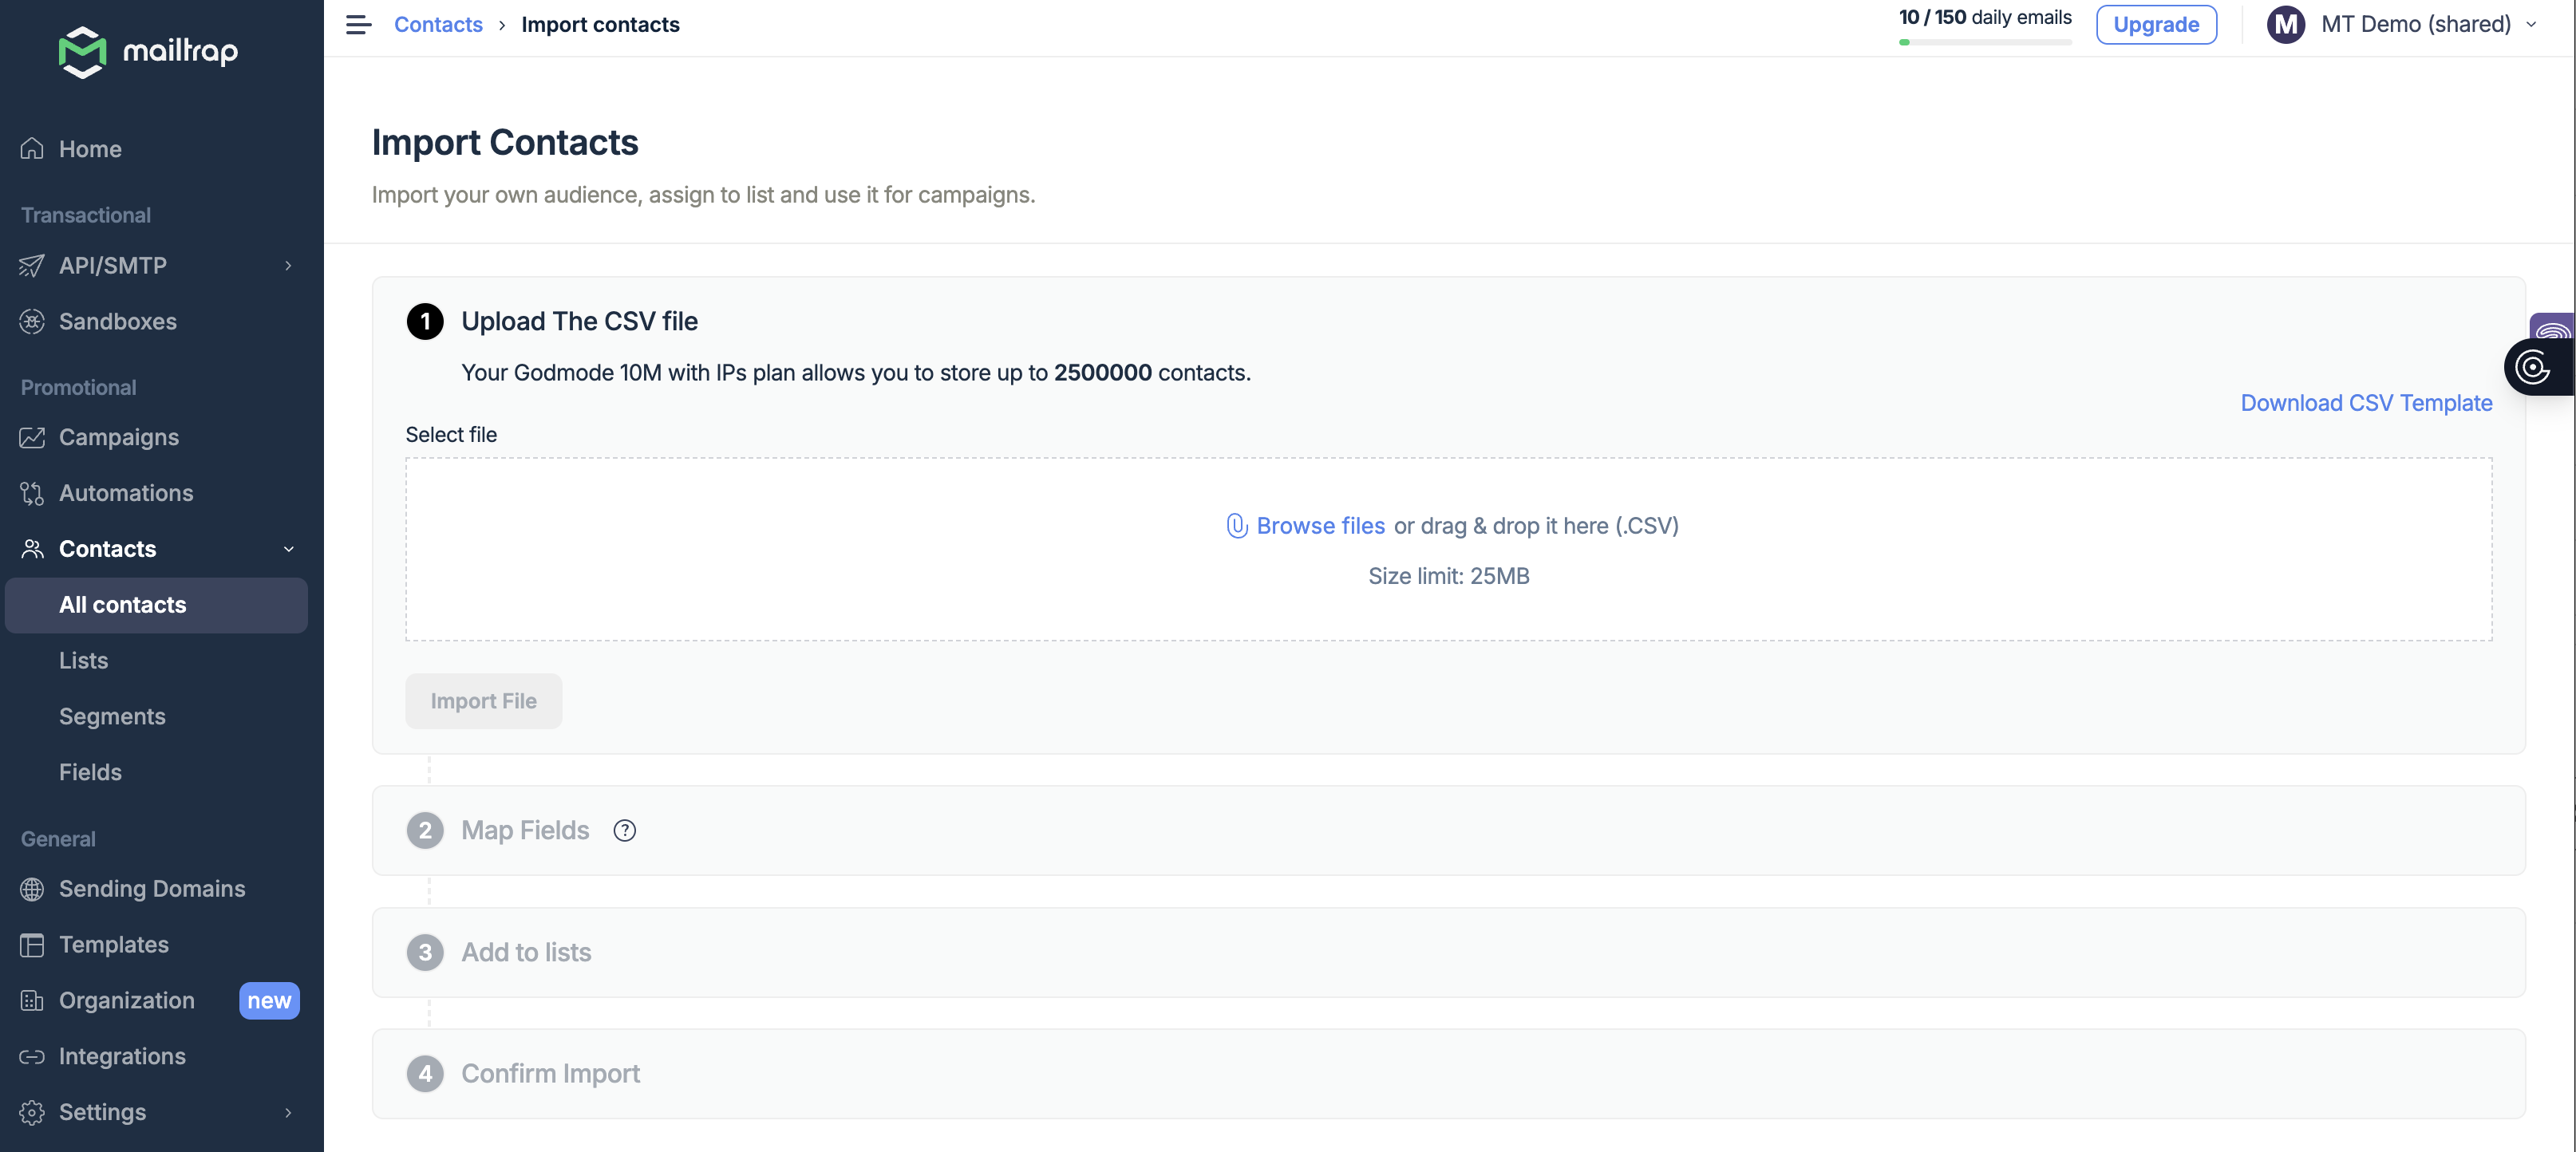Click the help icon next to Map Fields
The height and width of the screenshot is (1152, 2576).
[x=624, y=830]
